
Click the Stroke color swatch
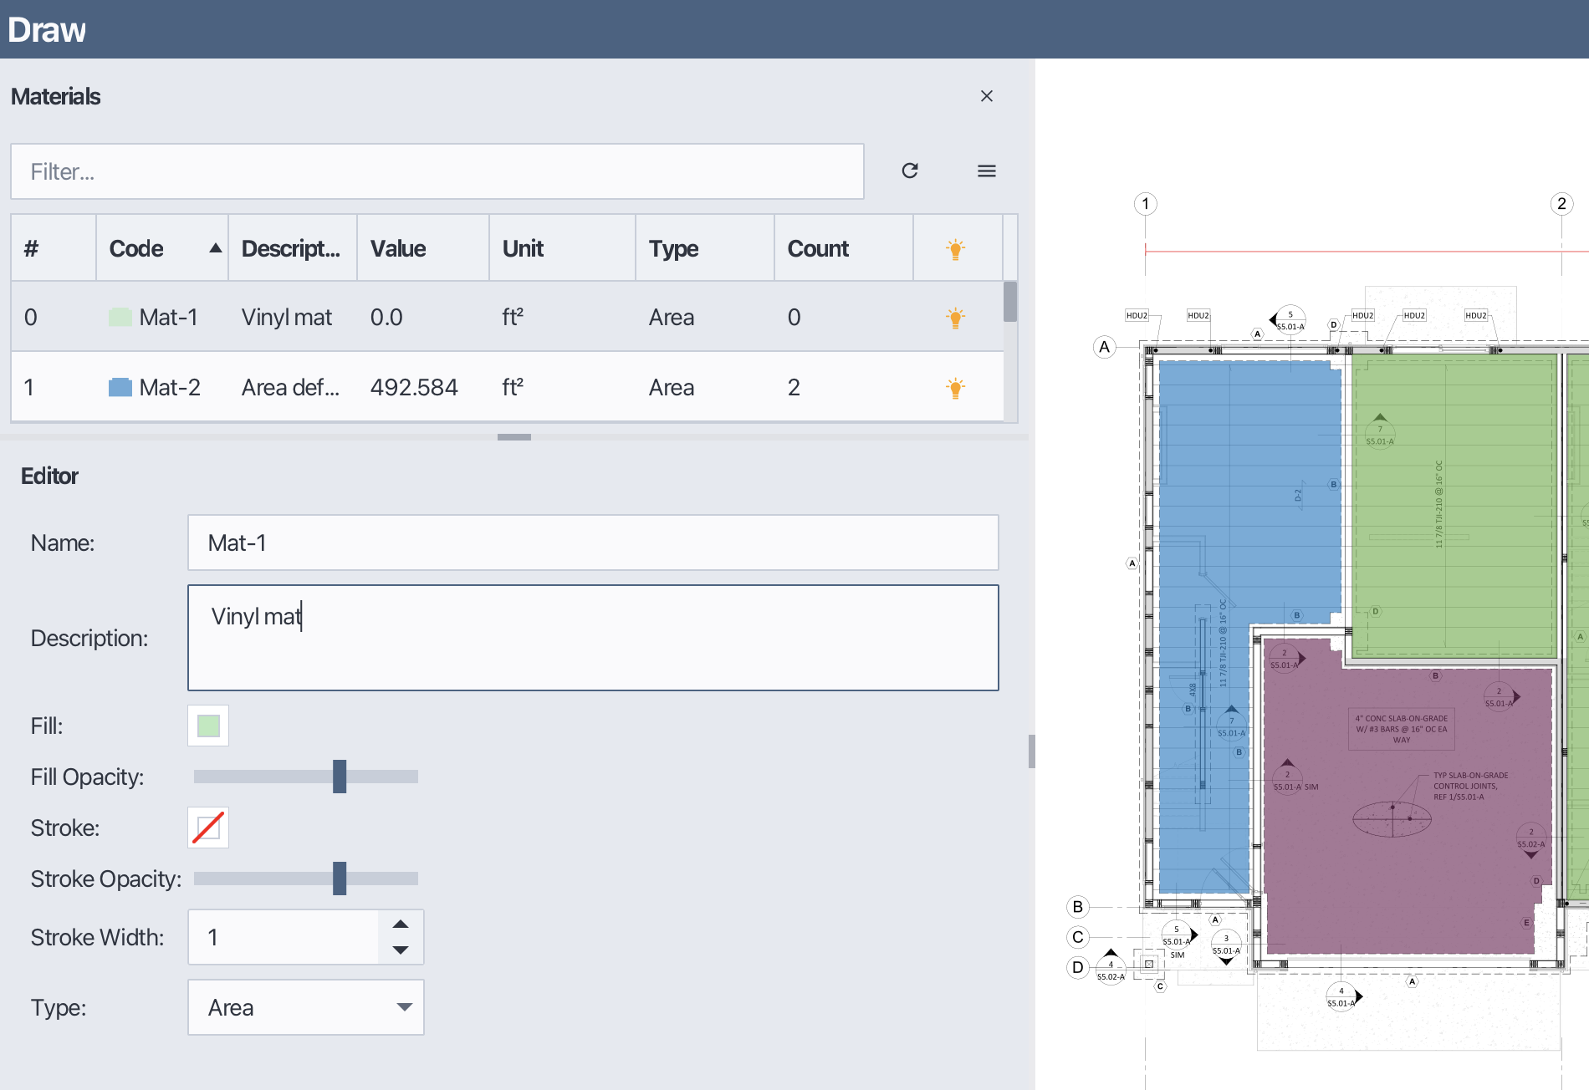[x=208, y=828]
